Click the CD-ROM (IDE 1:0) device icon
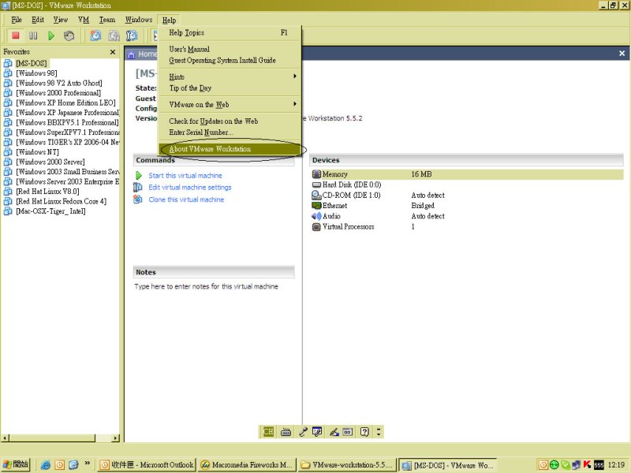The height and width of the screenshot is (473, 631). (316, 195)
